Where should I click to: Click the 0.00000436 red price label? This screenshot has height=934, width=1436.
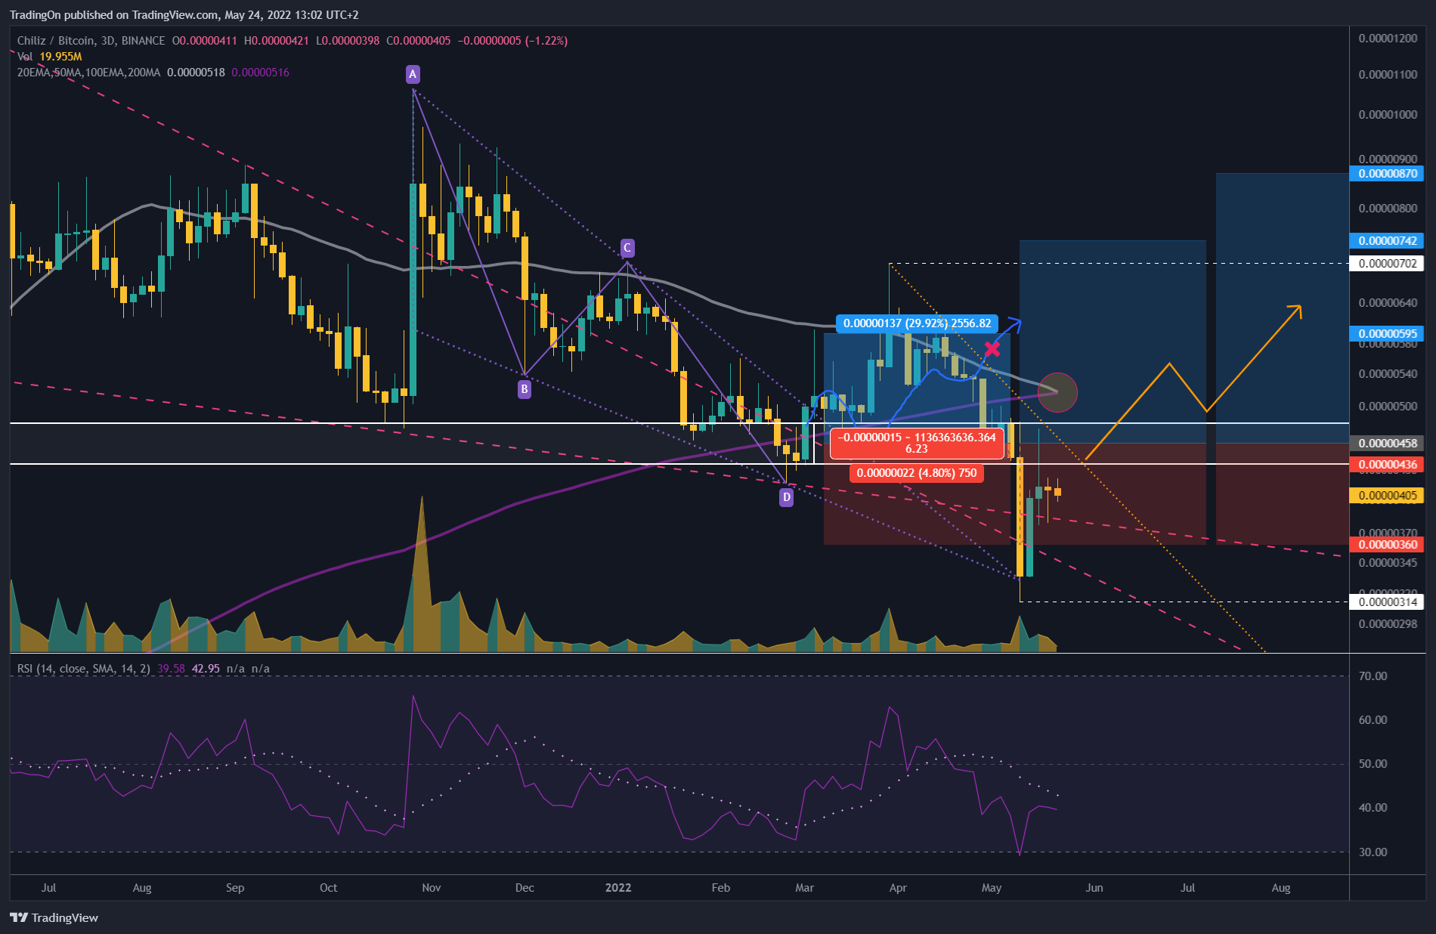1387,465
